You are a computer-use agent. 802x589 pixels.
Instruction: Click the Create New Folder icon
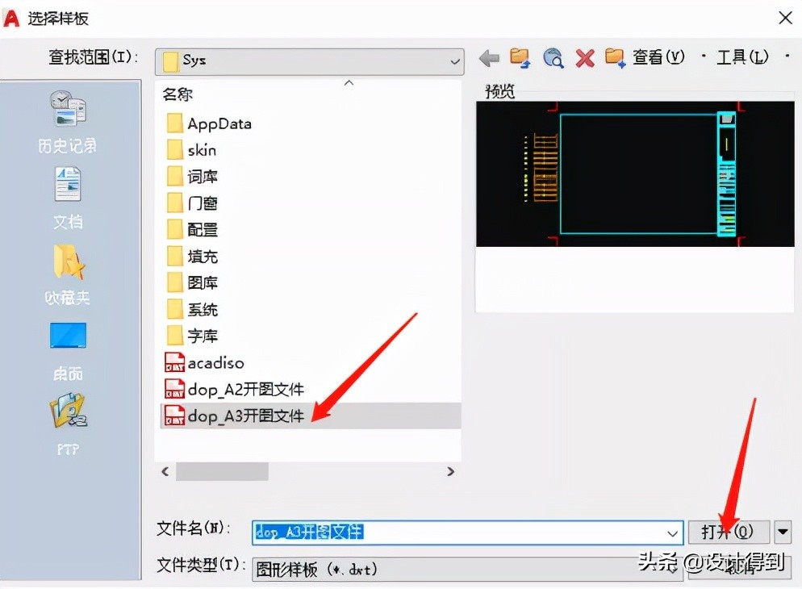[616, 56]
